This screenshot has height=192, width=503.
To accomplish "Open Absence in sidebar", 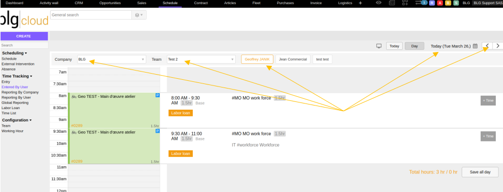I will 8,69.
